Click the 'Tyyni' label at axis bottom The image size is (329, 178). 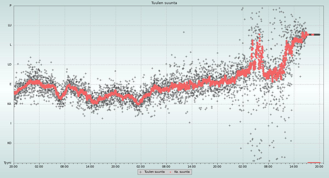[x=7, y=163]
